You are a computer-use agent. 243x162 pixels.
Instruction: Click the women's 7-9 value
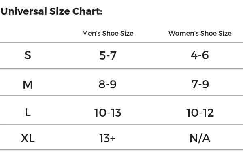coord(200,85)
